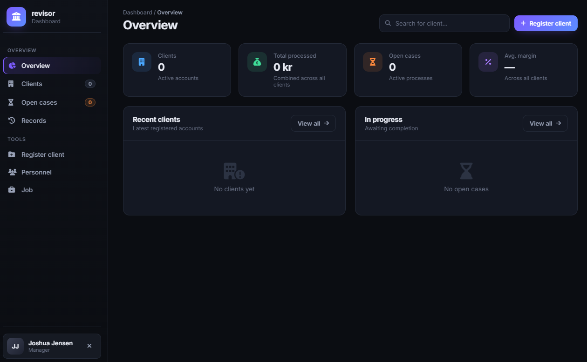Click the 'Latest registered accounts' subtitle

(168, 128)
